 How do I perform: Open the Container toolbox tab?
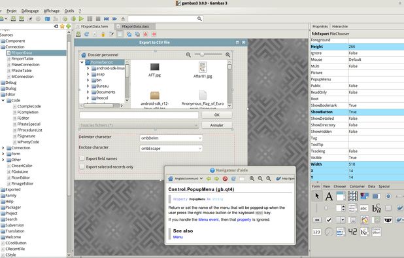[357, 186]
